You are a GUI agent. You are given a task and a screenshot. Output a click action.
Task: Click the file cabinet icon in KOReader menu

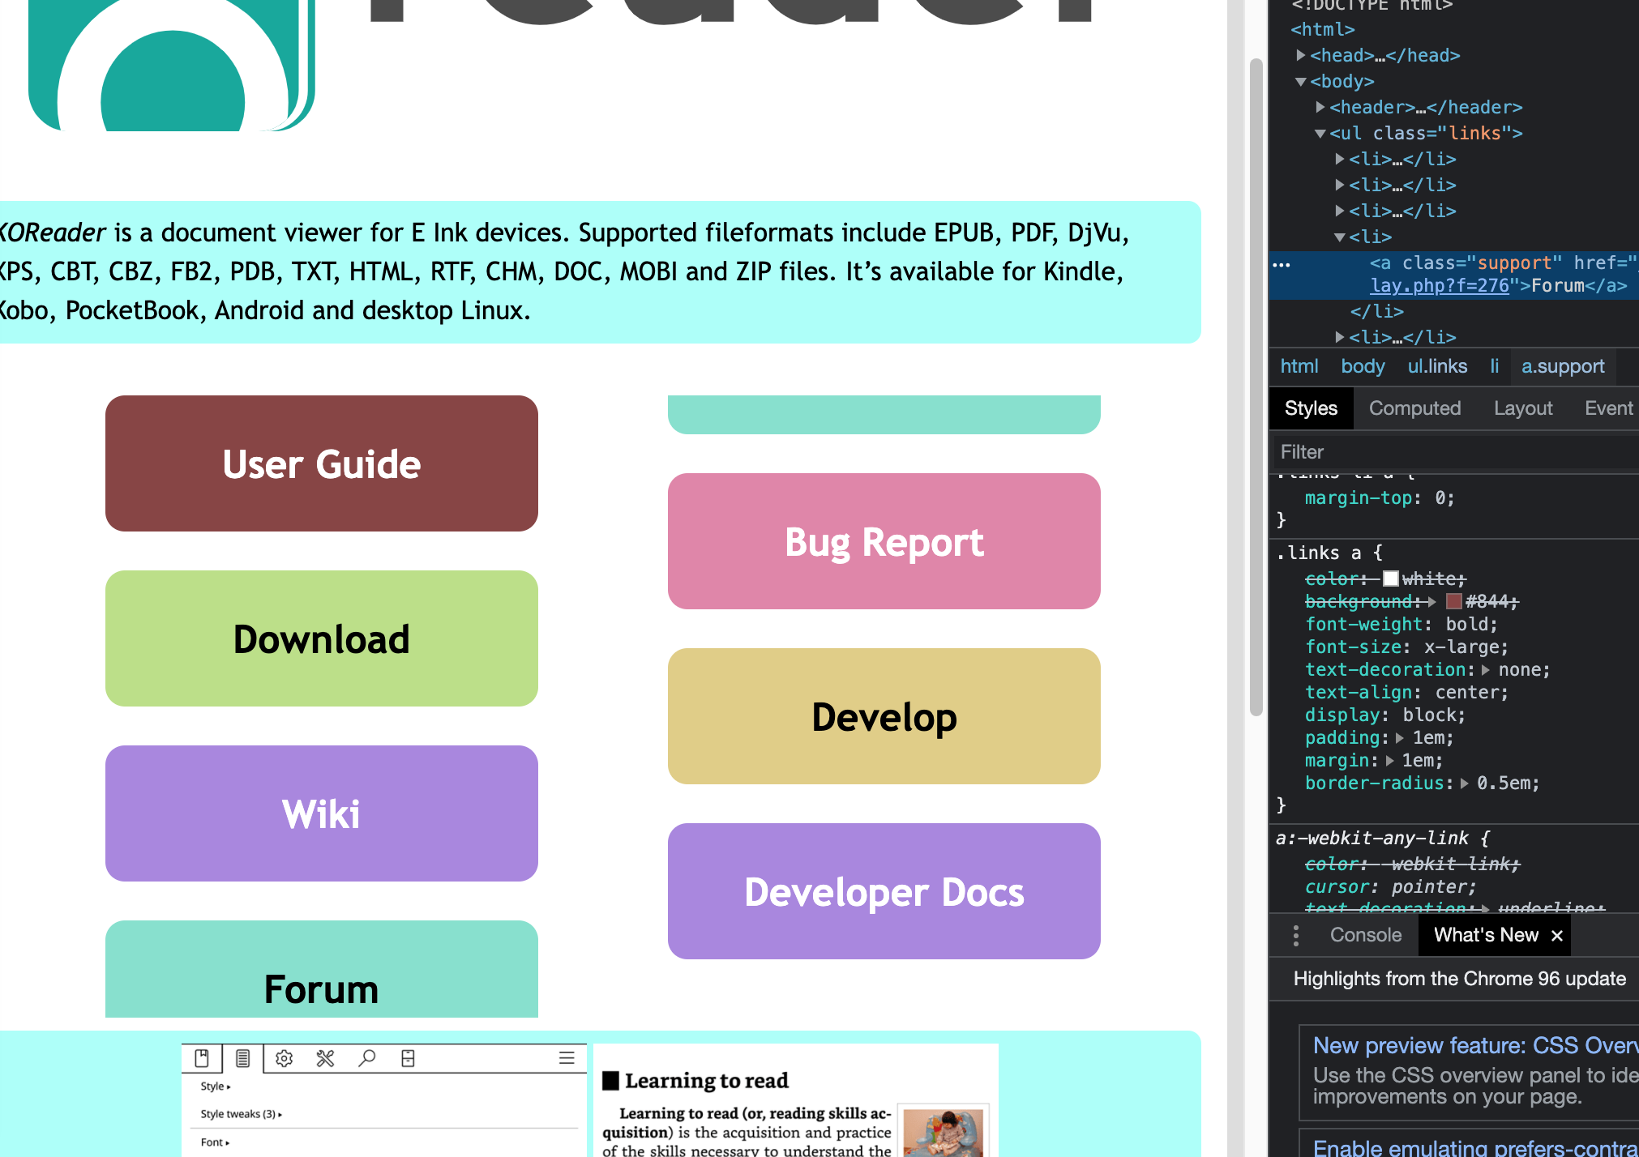click(409, 1058)
